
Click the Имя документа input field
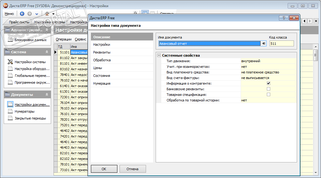click(x=210, y=44)
